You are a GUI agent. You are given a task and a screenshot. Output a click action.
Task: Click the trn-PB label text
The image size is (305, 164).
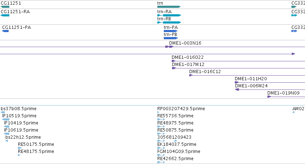tap(170, 35)
